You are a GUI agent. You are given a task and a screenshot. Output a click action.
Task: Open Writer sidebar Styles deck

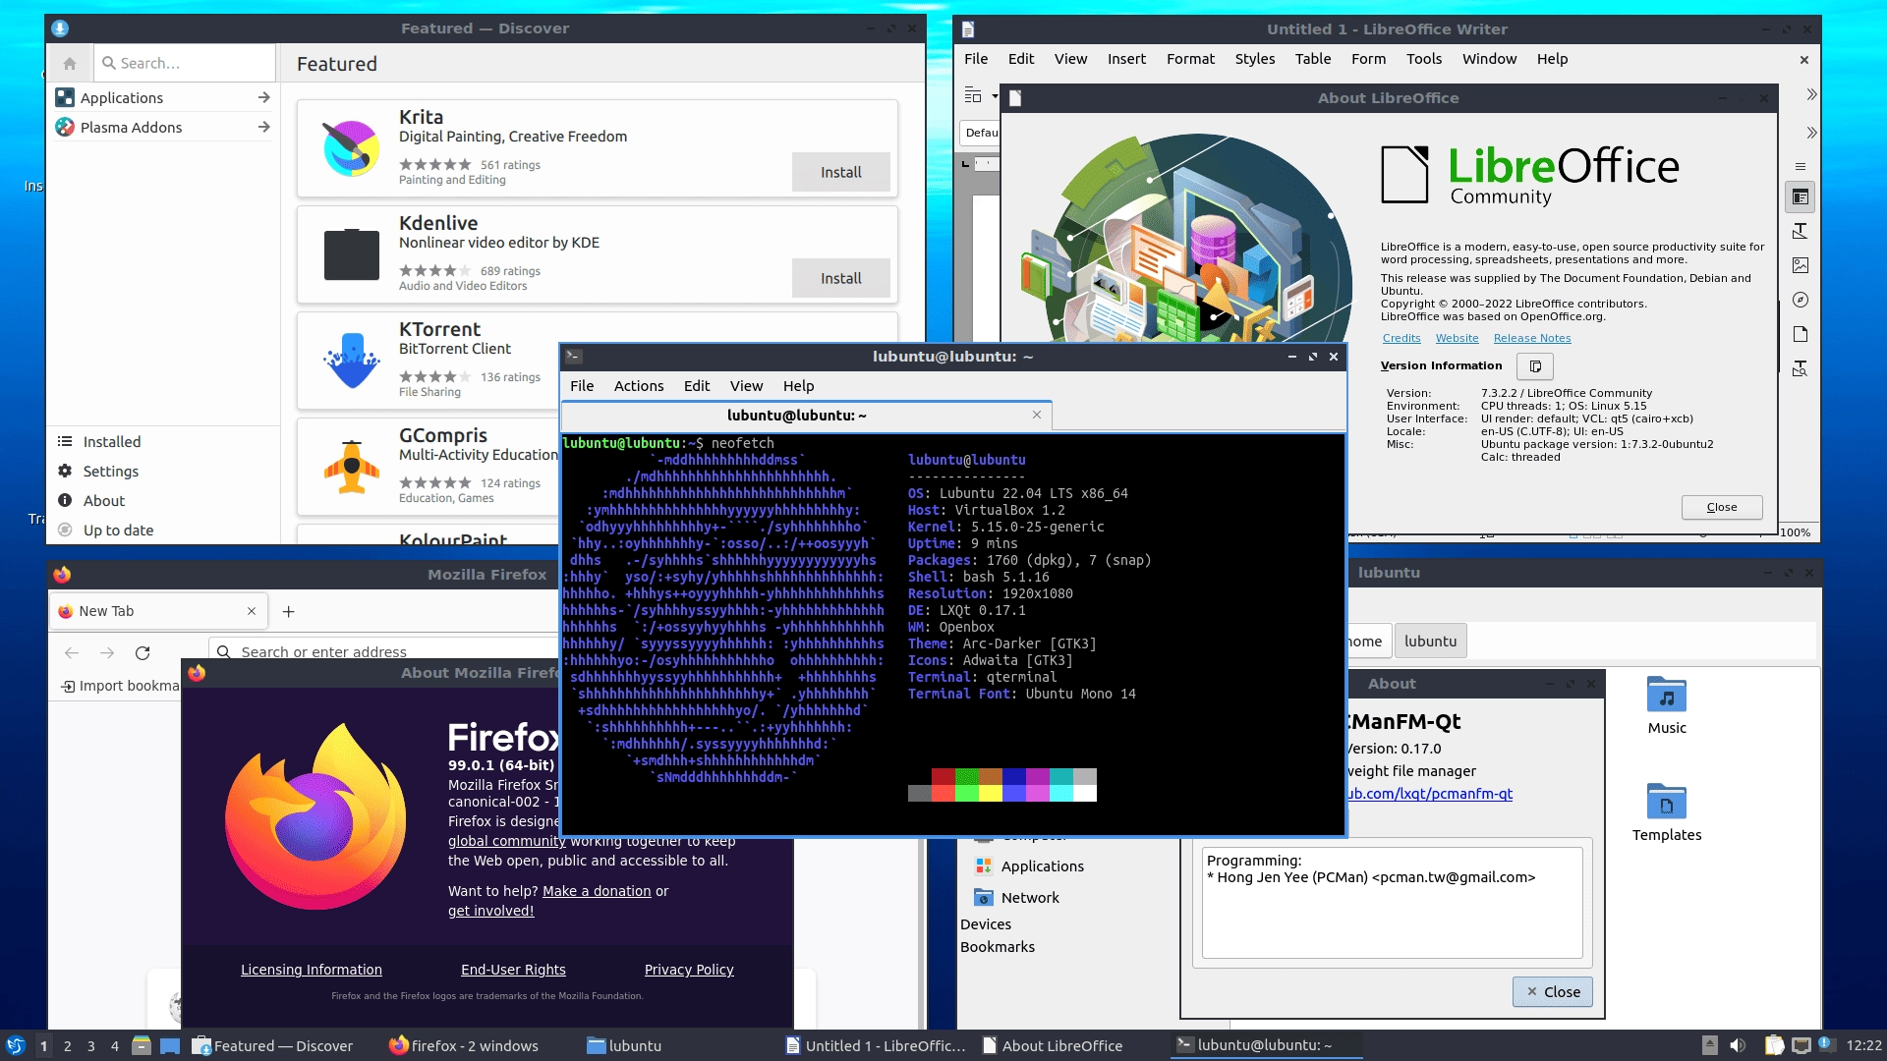[1801, 232]
